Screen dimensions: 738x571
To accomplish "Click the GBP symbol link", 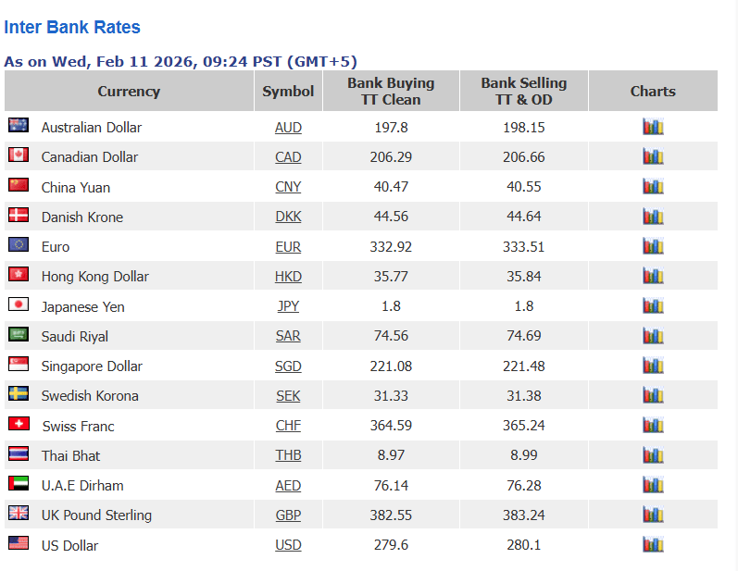I will pos(288,515).
